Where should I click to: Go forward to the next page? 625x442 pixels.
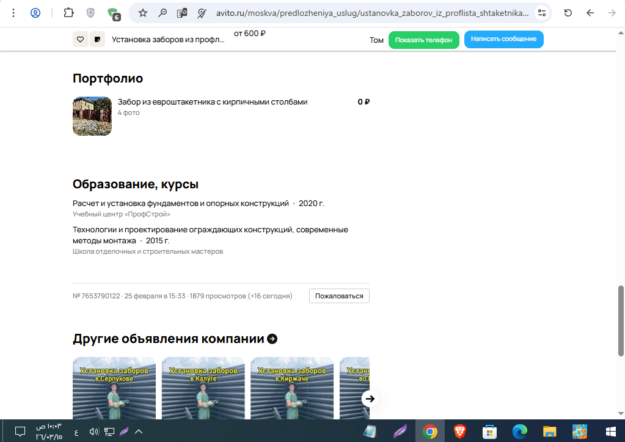point(612,13)
